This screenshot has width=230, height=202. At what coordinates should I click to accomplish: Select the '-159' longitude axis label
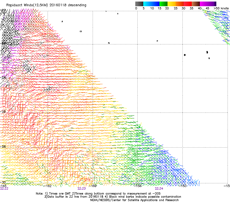[x=93, y=186]
